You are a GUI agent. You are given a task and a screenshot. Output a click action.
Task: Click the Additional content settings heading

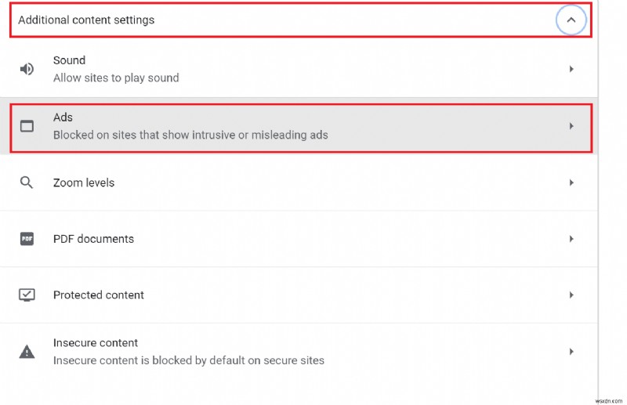tap(86, 20)
